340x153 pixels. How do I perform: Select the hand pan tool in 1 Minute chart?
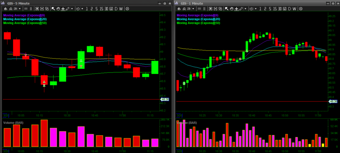[x=232, y=8]
